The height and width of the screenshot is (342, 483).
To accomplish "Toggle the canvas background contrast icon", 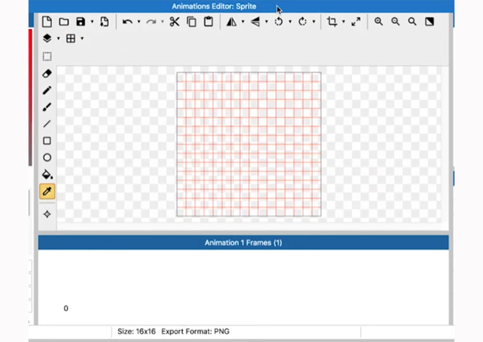I will 429,21.
